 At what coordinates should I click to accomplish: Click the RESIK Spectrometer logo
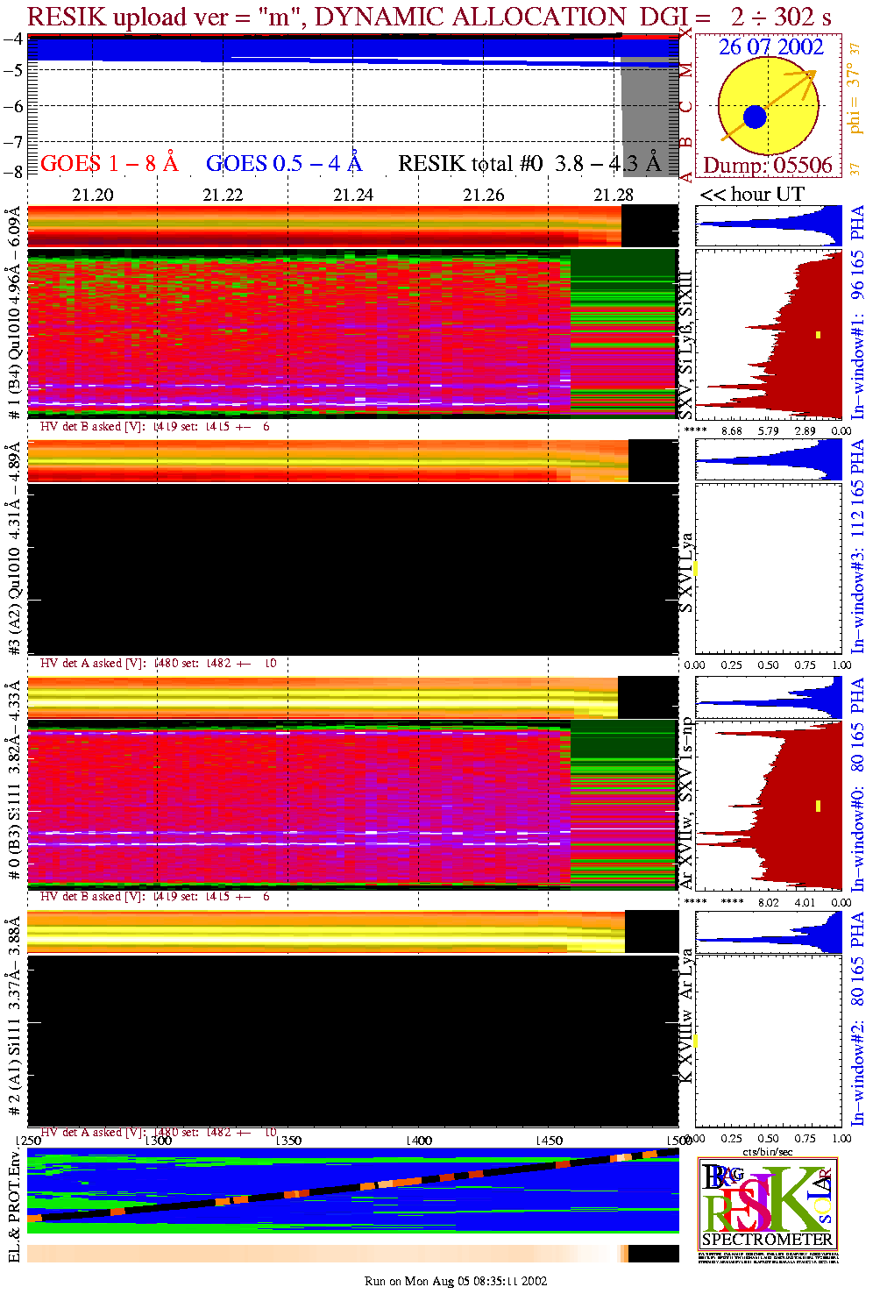tap(768, 1203)
